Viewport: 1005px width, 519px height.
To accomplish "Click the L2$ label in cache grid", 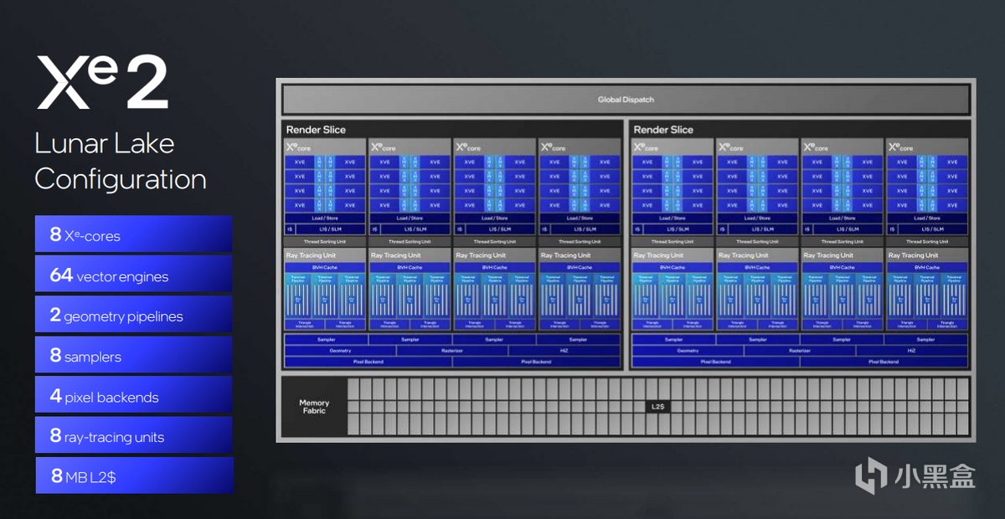I will tap(658, 407).
